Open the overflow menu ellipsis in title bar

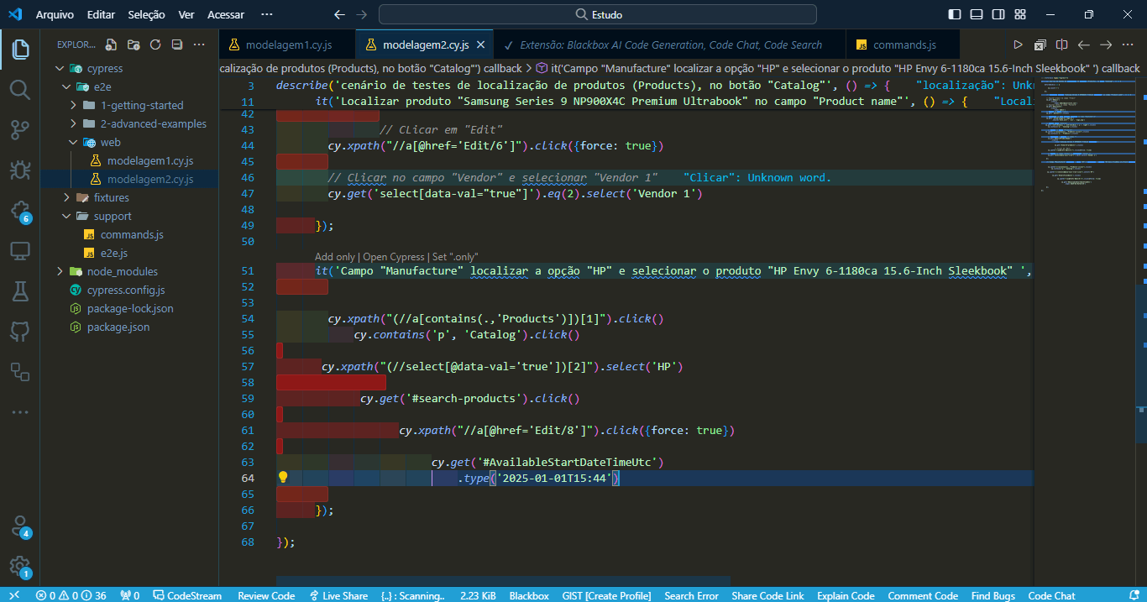coord(267,14)
